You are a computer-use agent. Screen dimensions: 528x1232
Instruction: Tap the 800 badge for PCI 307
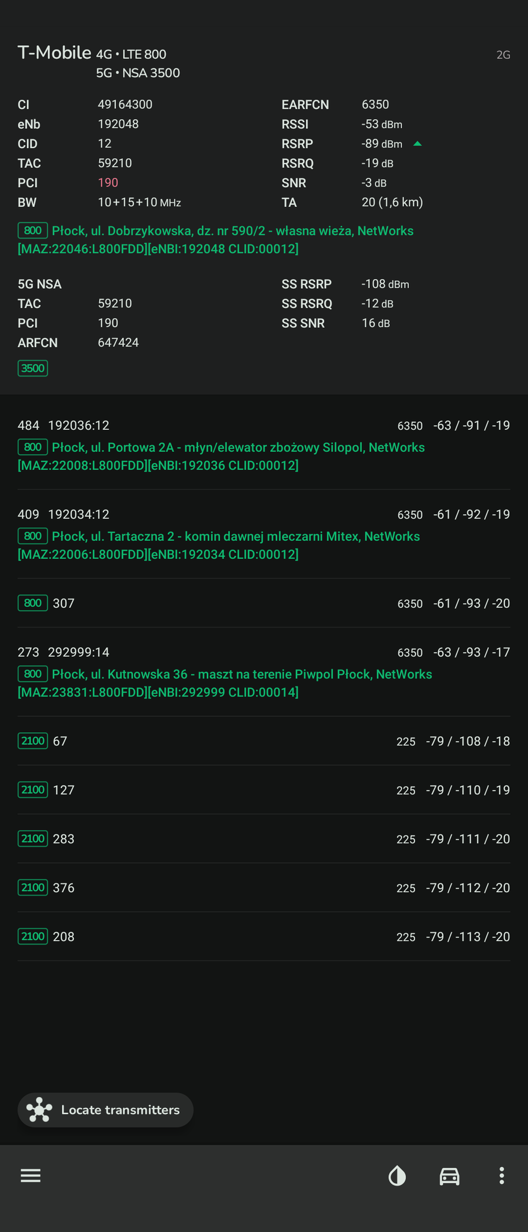(32, 603)
